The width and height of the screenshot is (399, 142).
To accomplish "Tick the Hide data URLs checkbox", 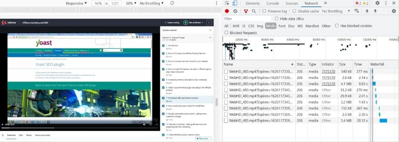I will [276, 19].
